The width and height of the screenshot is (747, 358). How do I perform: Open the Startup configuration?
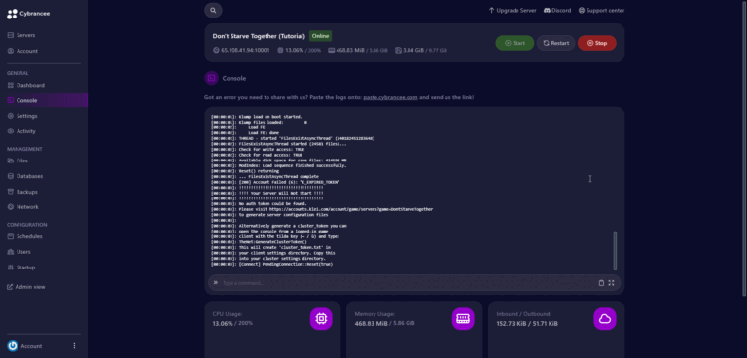tap(25, 267)
